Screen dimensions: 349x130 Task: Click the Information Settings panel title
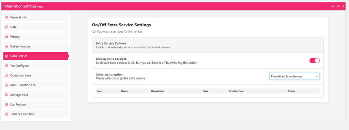click(20, 6)
